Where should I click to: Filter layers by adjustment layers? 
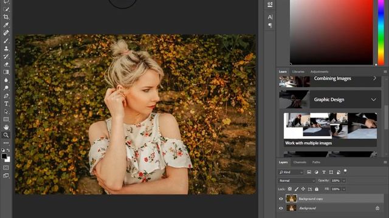coord(316,172)
